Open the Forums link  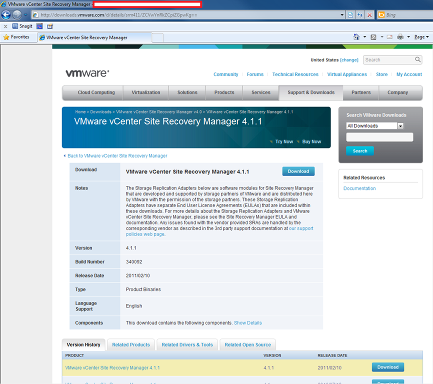click(255, 74)
